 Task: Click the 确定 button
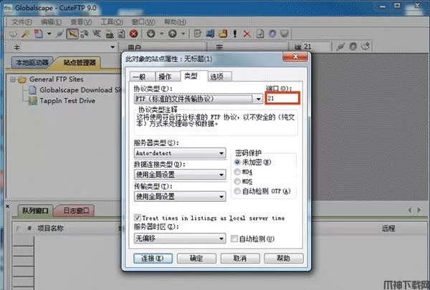click(x=196, y=258)
